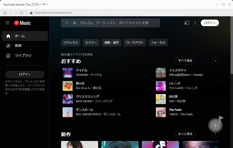Viewport: 233px width, 148px height.
Task: Open artist link TWICE・The Feels
Action: [181, 114]
